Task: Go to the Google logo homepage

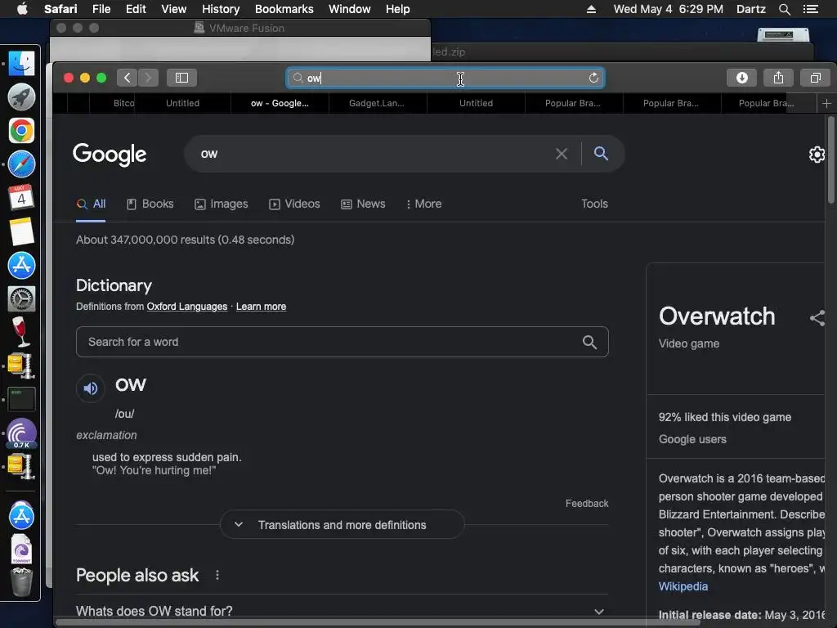Action: (x=110, y=155)
